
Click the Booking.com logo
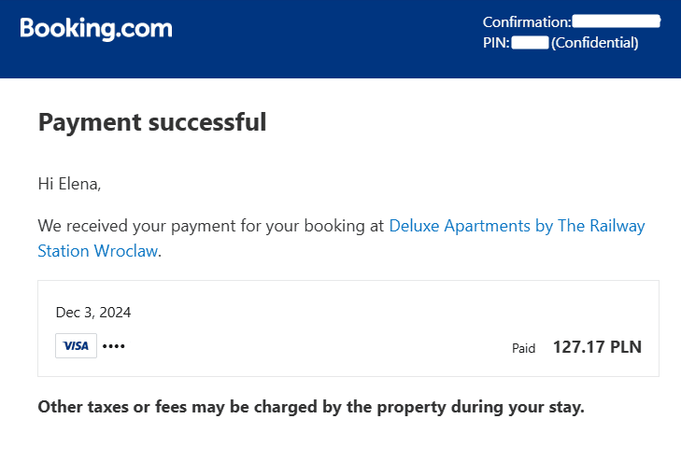click(x=96, y=29)
